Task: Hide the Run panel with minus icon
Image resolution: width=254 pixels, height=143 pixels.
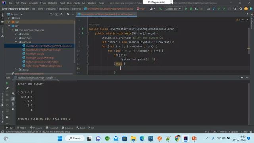Action: point(247,77)
